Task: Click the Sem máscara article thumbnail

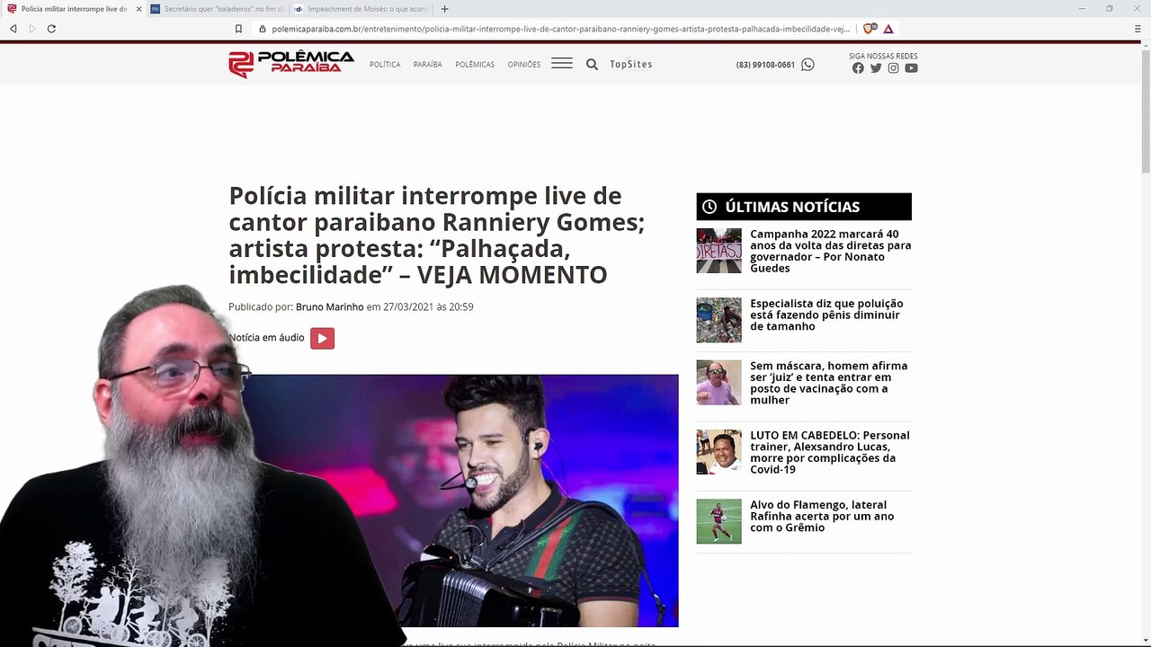Action: [x=718, y=383]
